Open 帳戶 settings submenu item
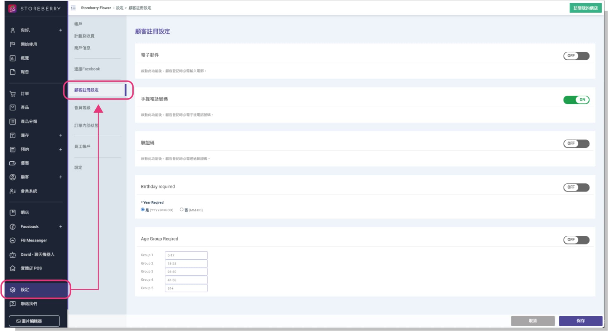Viewport: 608px width, 331px height. [x=78, y=24]
